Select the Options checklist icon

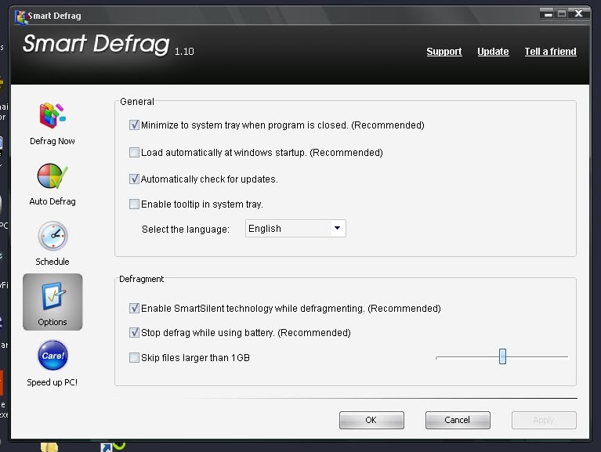52,295
